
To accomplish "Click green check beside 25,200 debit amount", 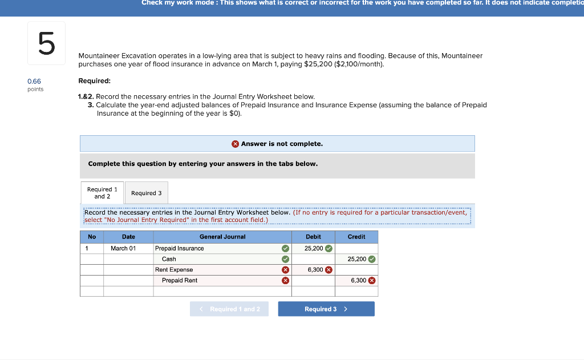I will 328,248.
